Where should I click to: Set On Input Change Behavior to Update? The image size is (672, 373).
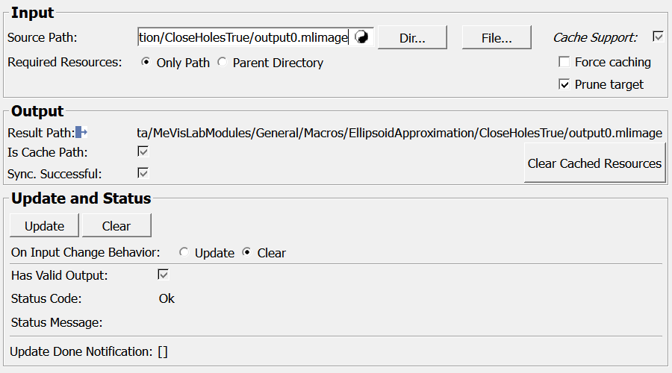click(184, 253)
